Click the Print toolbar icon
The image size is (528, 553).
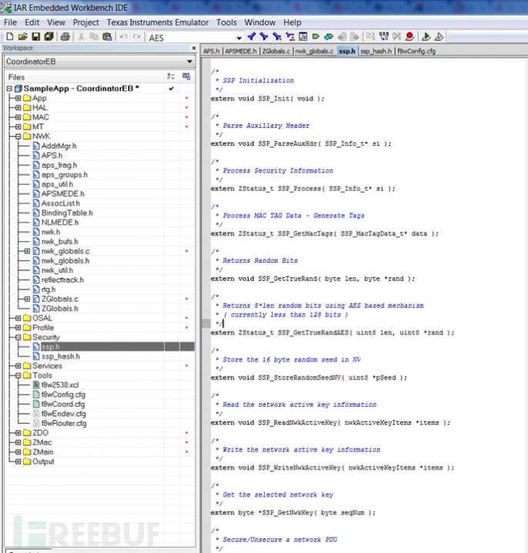point(65,36)
